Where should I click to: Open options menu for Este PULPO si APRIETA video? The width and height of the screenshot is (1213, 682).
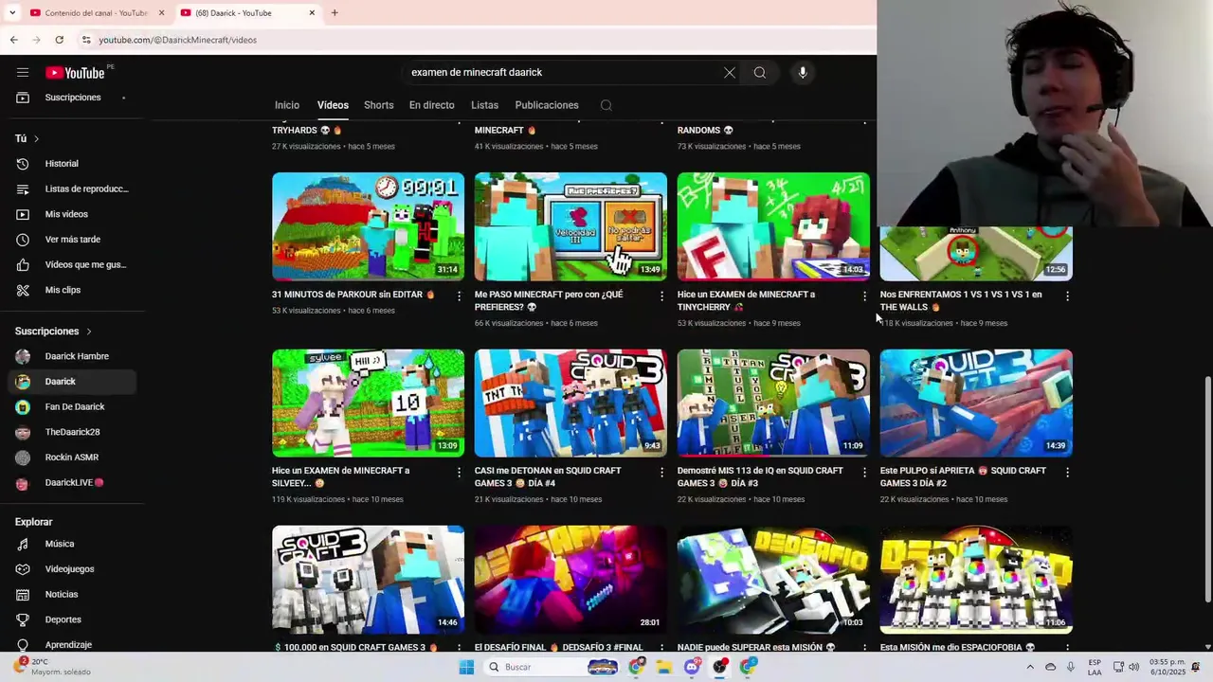coord(1067,473)
